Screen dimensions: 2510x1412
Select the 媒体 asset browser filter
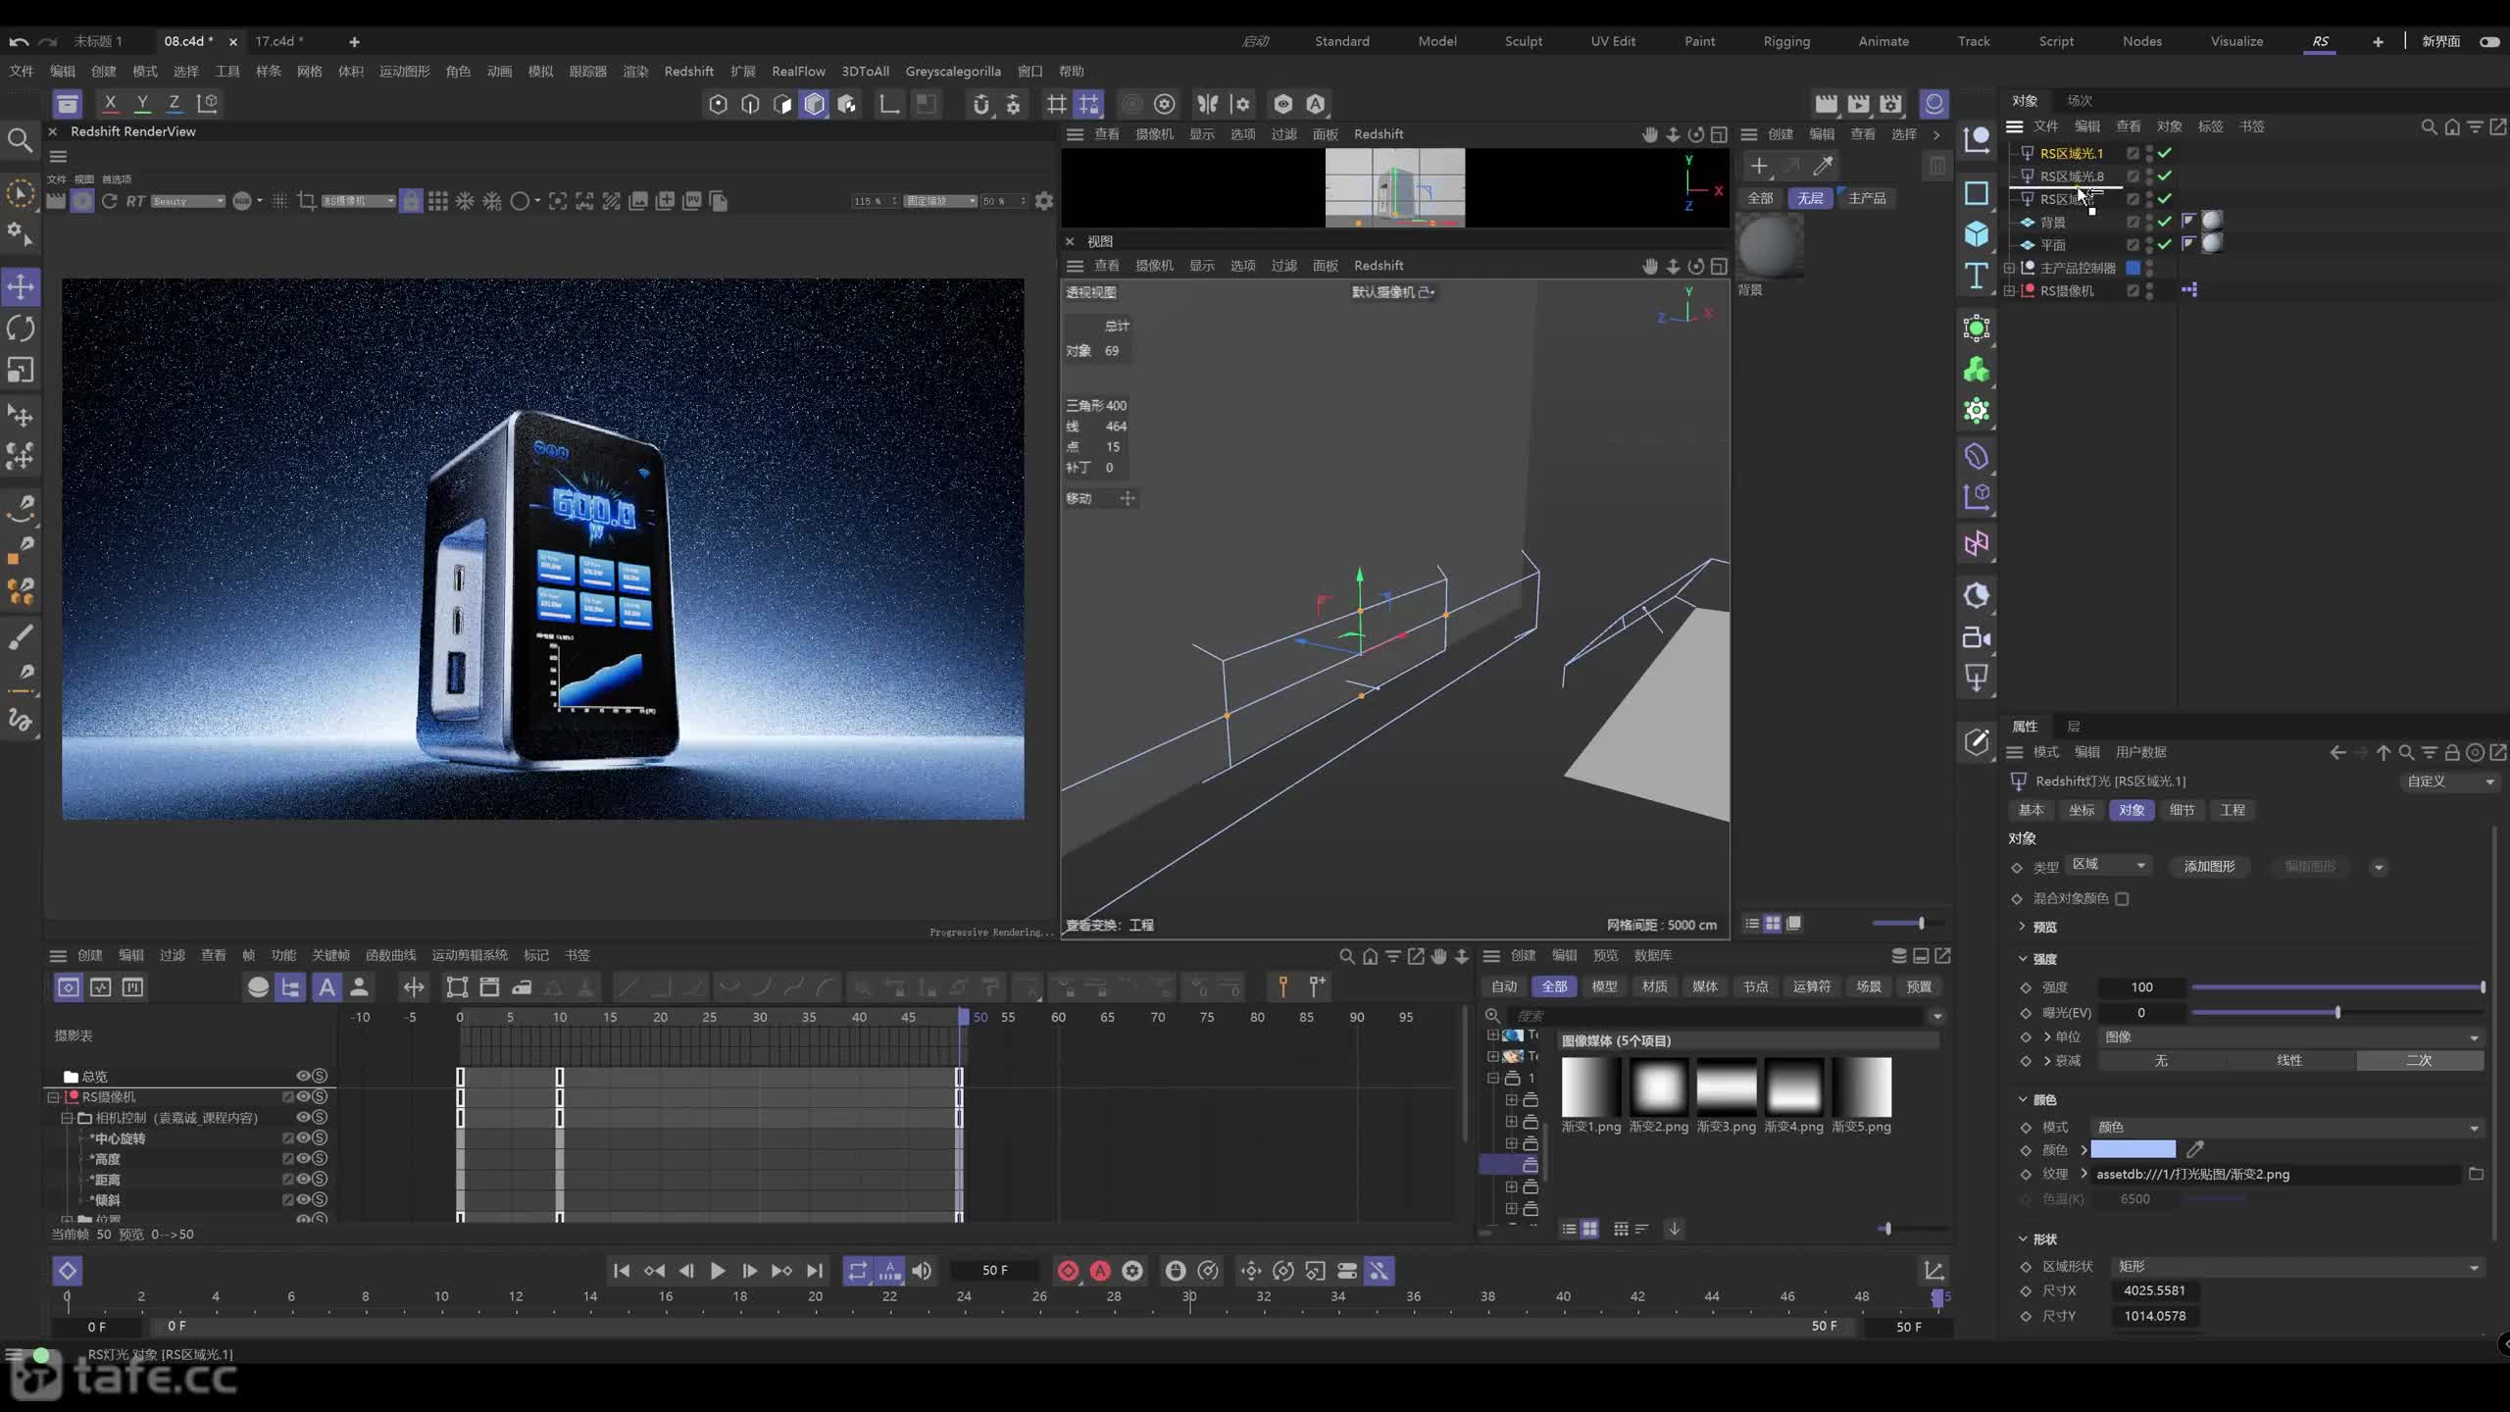pyautogui.click(x=1704, y=986)
